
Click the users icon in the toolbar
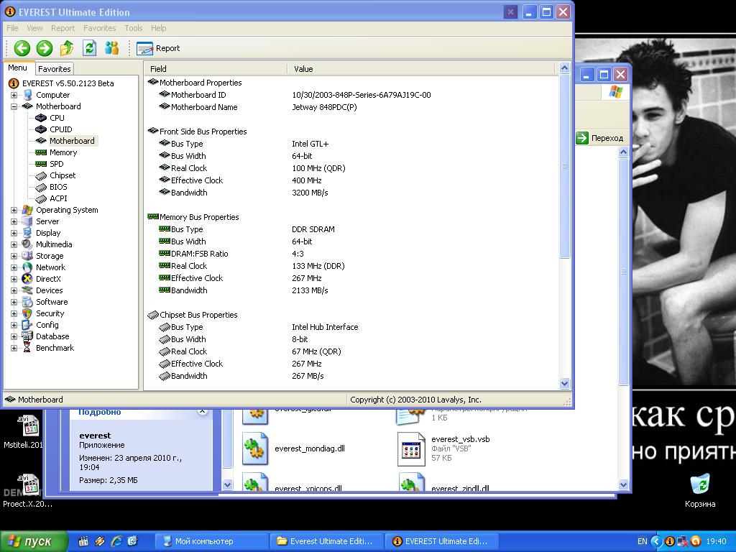pos(111,48)
